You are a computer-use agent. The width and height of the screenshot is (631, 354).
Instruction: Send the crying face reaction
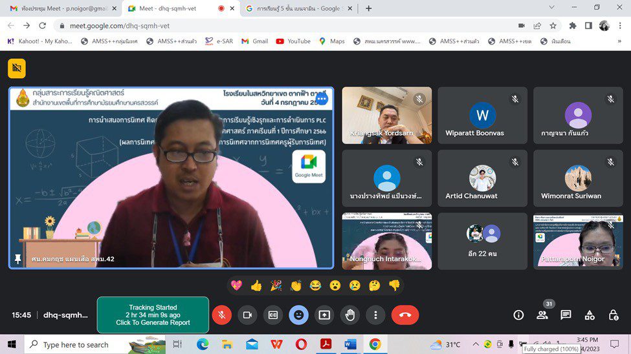point(355,286)
